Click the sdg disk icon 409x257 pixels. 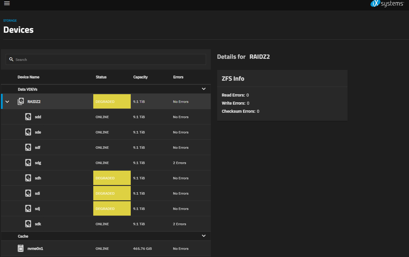28,163
